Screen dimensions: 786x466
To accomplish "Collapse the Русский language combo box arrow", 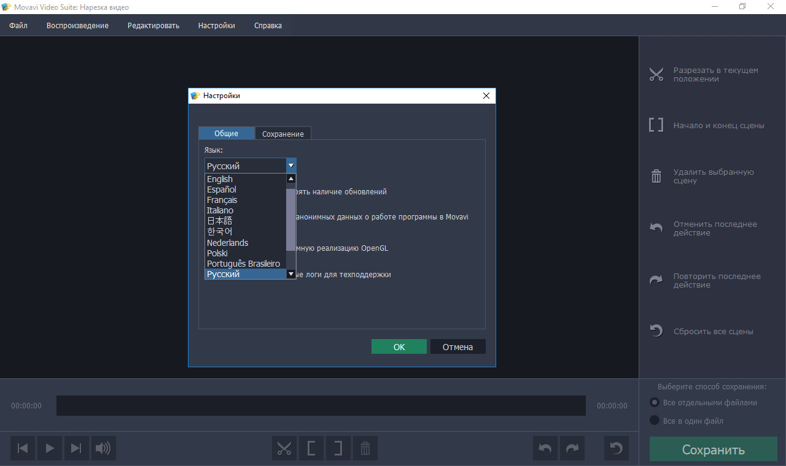I will [x=291, y=166].
